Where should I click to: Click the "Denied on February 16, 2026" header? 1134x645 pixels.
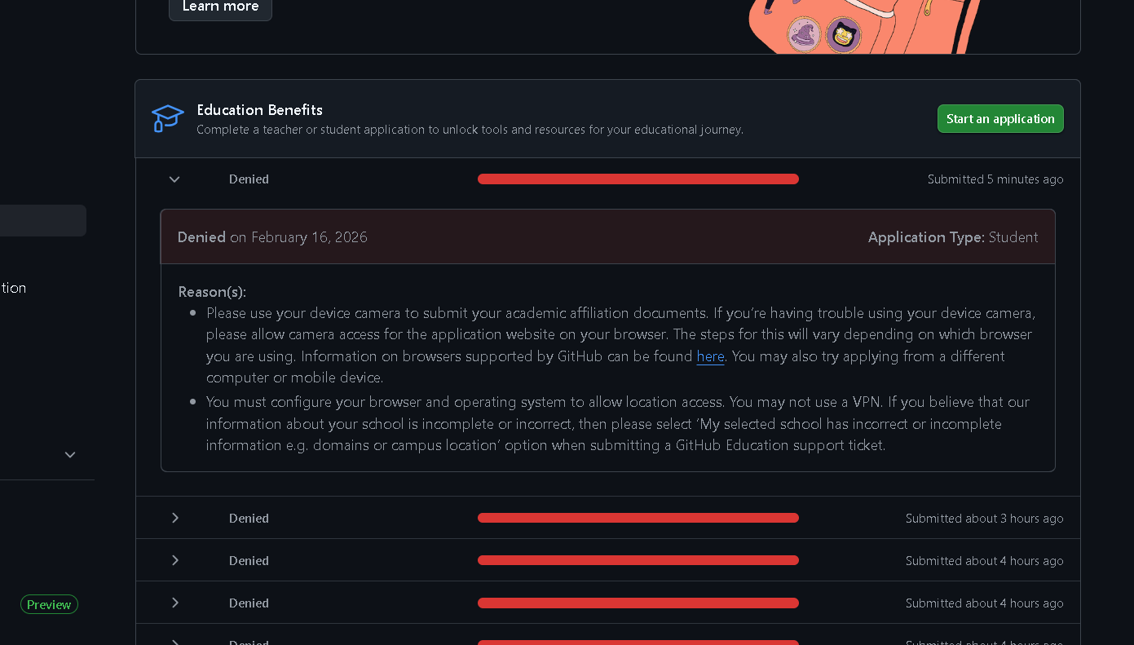(272, 237)
